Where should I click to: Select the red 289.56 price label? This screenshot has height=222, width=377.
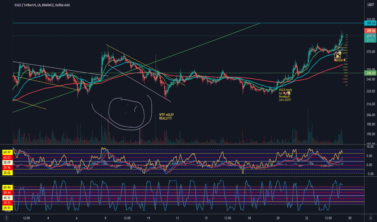[371, 31]
